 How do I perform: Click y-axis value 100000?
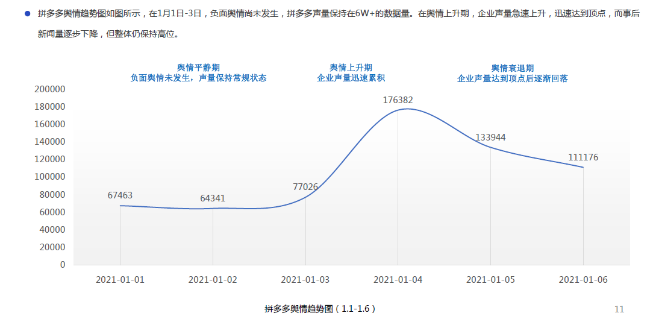(x=50, y=177)
